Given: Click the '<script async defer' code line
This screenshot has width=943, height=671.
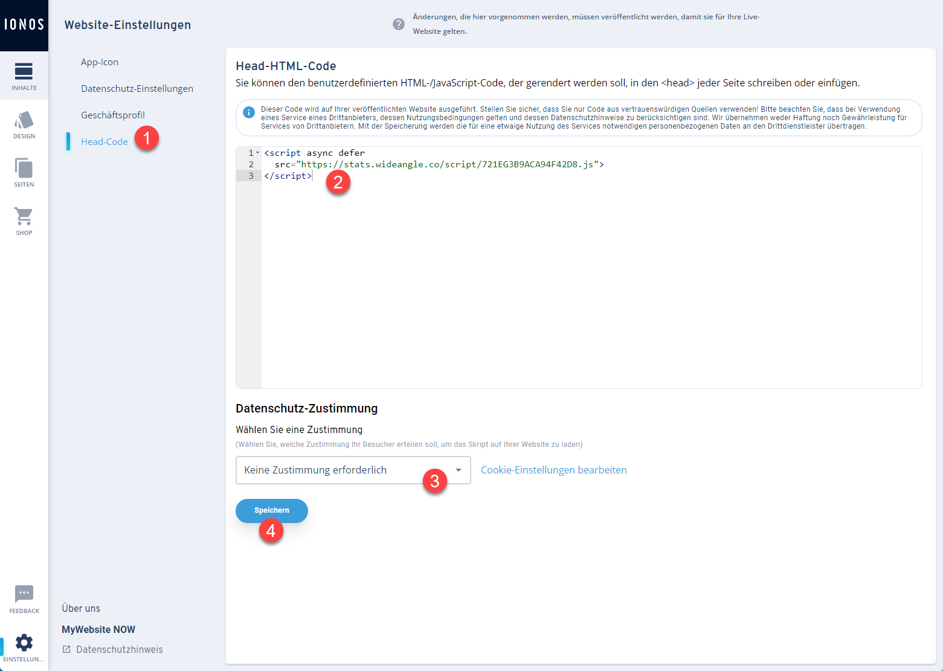Looking at the screenshot, I should tap(315, 153).
